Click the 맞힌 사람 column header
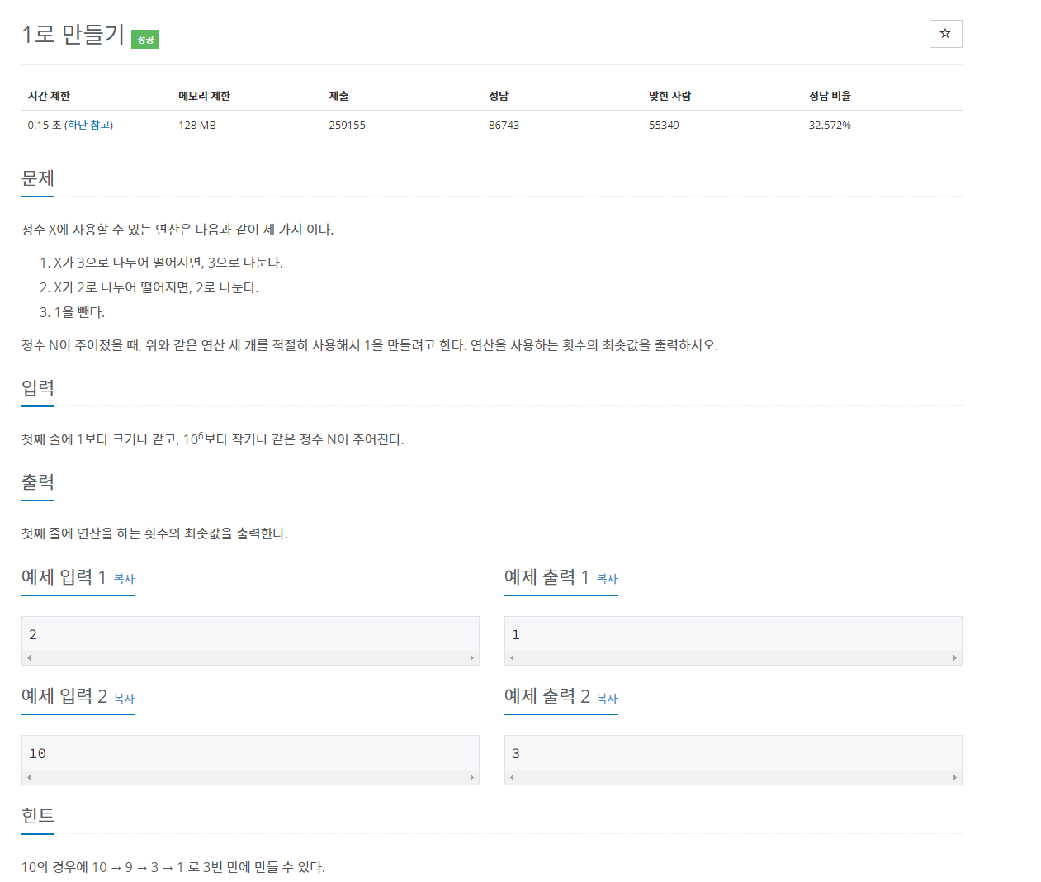 click(670, 96)
